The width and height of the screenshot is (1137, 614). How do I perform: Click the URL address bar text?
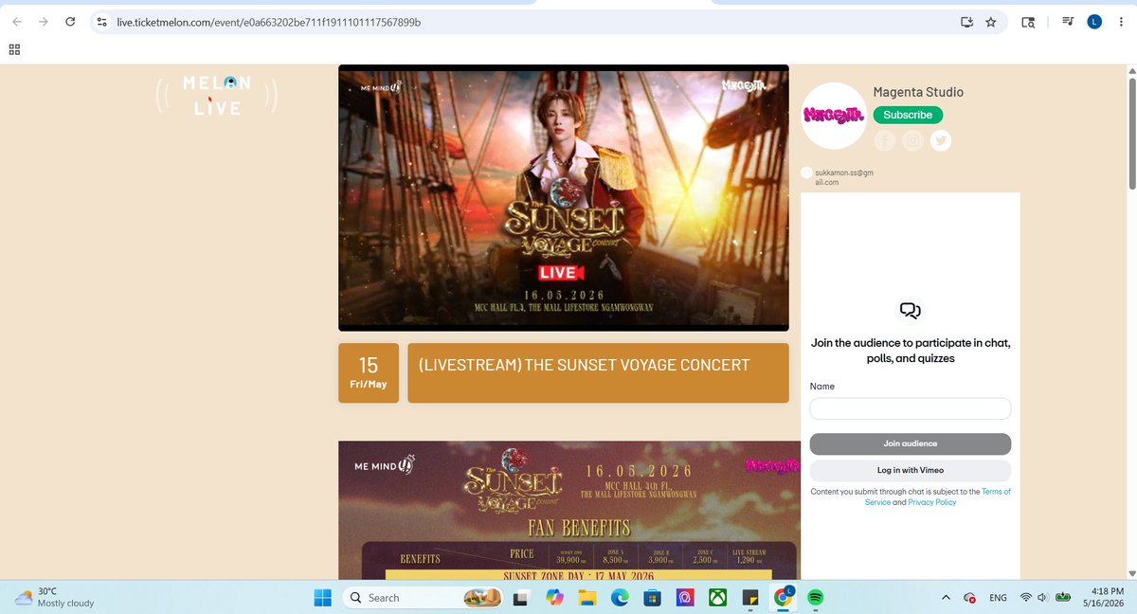click(269, 22)
